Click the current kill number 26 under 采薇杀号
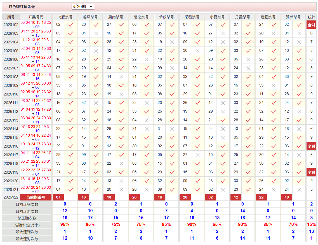This screenshot has width=318, height=245. [185, 197]
